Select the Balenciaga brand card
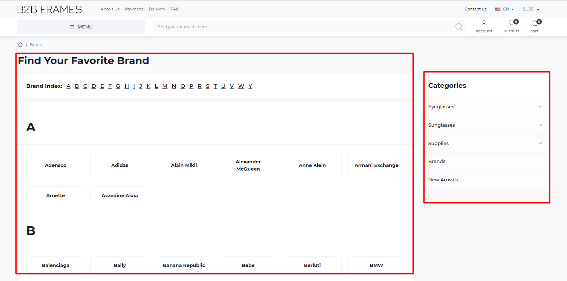Image resolution: width=567 pixels, height=281 pixels. click(x=55, y=266)
